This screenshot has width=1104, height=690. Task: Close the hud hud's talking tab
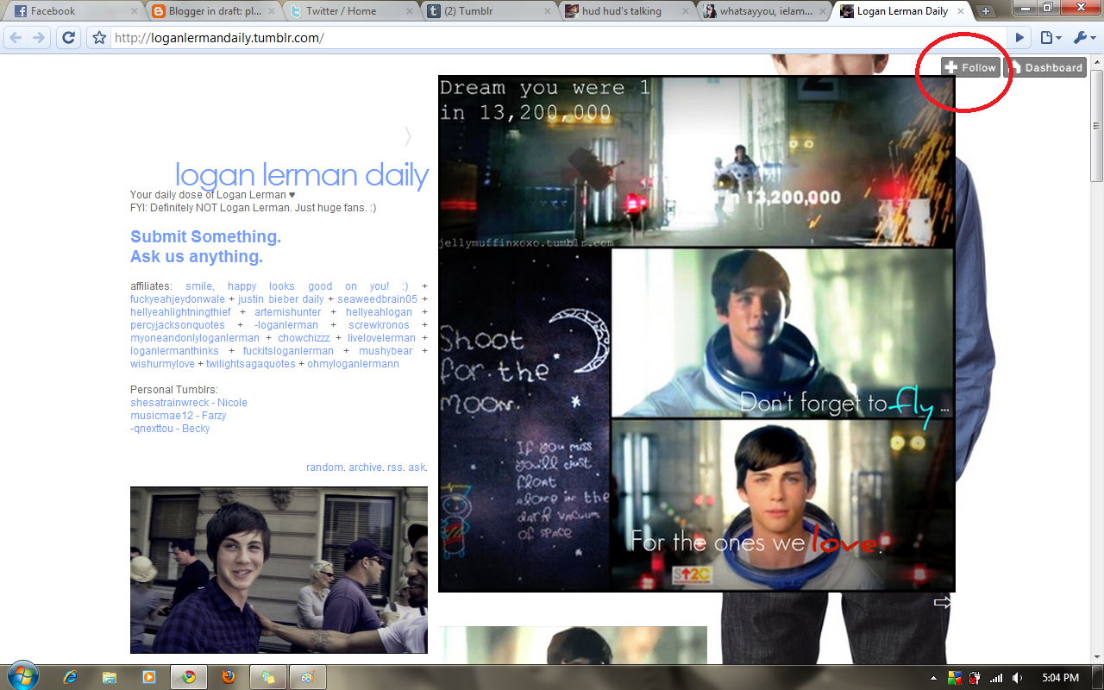[x=686, y=11]
